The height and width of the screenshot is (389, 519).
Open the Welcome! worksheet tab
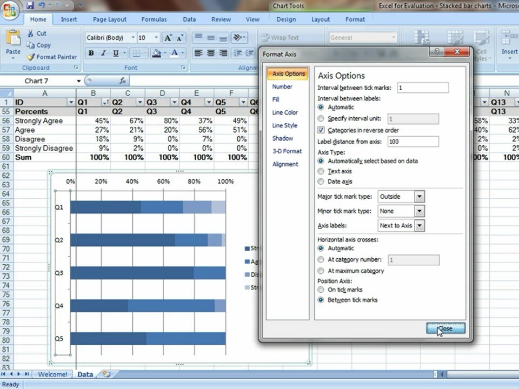tap(52, 374)
